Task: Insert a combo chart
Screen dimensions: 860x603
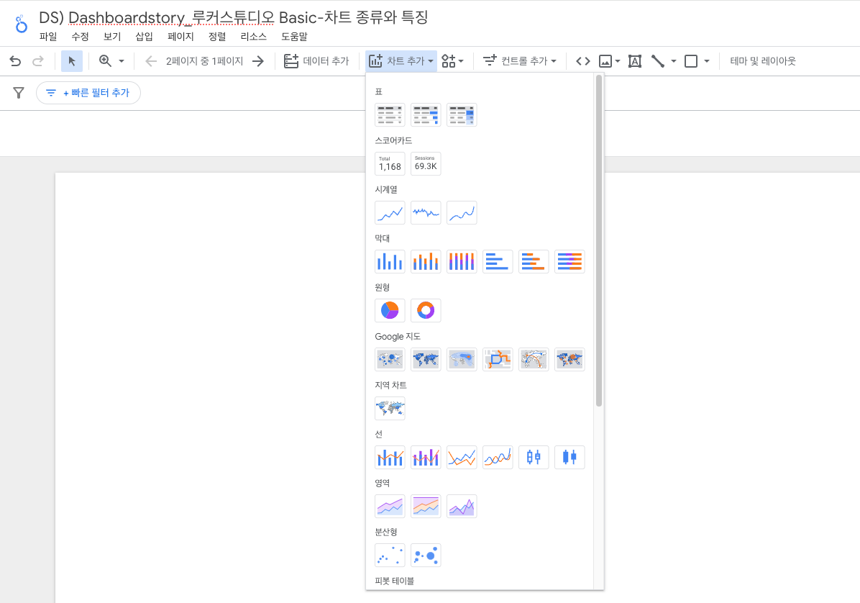Action: tap(390, 457)
